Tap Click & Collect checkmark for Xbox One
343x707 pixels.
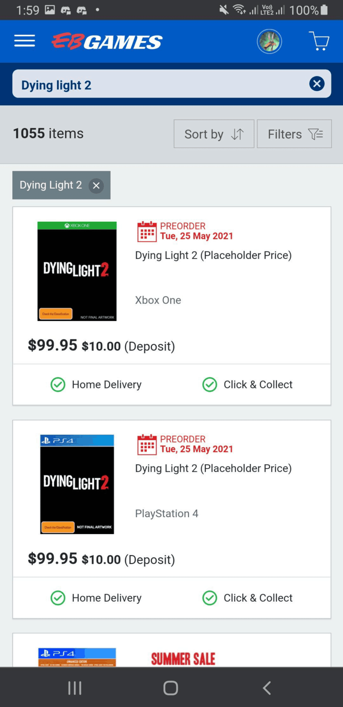click(x=210, y=385)
